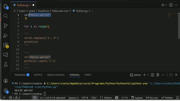
Task: Click the lightbulb code action icon
Action: (26, 19)
